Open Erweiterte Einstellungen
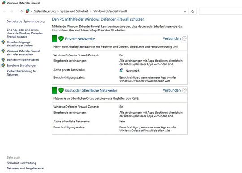Screen dimensions: 242x173 (x=22, y=65)
